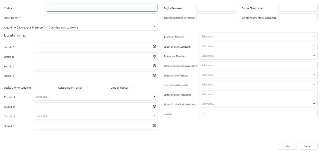Viewport: 321px width, 153px height.
Task: Open time picker for Durata 2
Action: [154, 126]
